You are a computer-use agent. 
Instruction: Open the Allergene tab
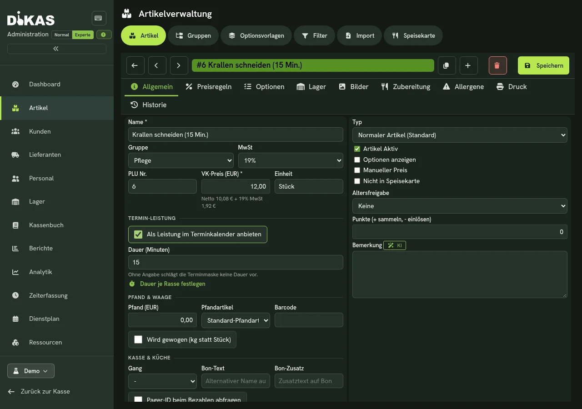(463, 86)
